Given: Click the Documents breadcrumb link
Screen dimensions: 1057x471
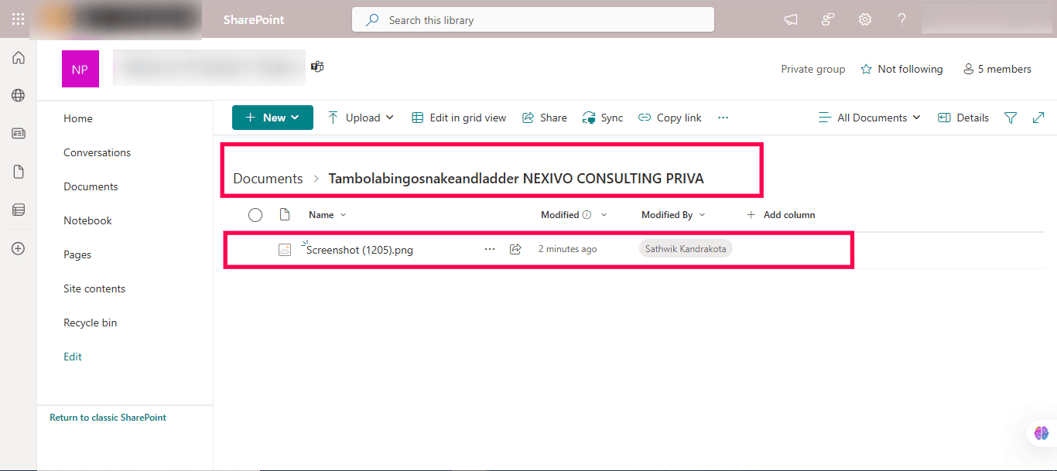Looking at the screenshot, I should pyautogui.click(x=268, y=178).
